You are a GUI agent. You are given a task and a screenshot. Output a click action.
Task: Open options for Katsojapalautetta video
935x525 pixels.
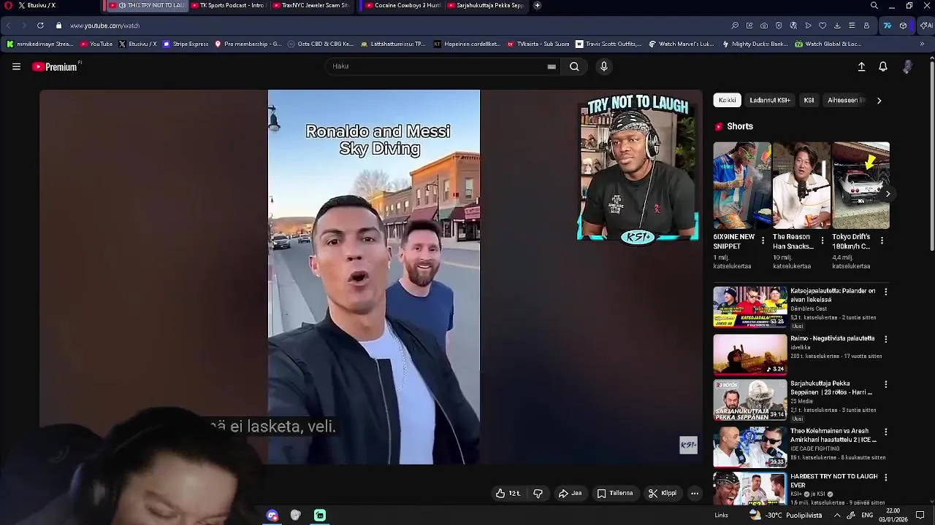pos(886,292)
